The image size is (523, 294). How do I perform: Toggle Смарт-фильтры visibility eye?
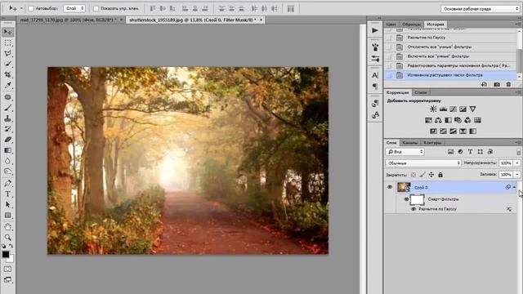point(406,199)
